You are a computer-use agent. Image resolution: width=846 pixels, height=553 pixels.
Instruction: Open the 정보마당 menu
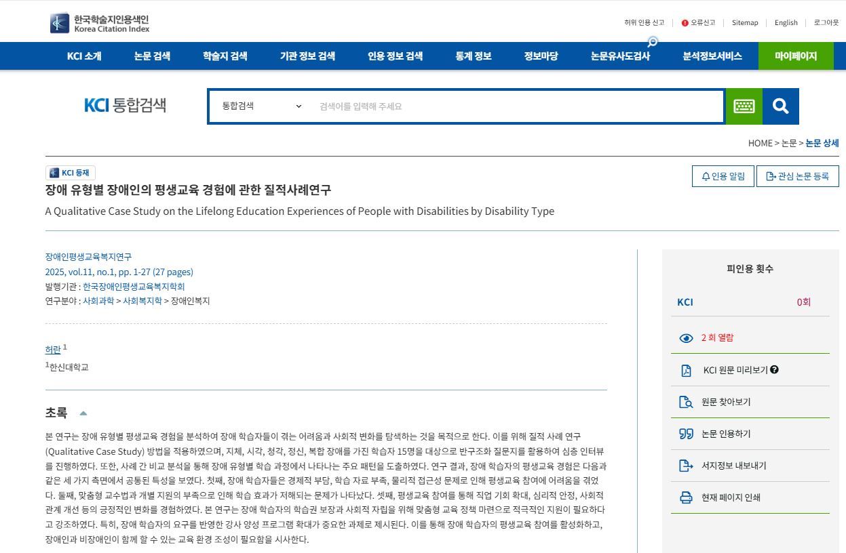coord(541,56)
